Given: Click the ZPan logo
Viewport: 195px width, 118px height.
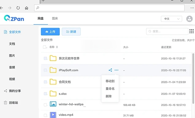Looking at the screenshot, I should [14, 18].
